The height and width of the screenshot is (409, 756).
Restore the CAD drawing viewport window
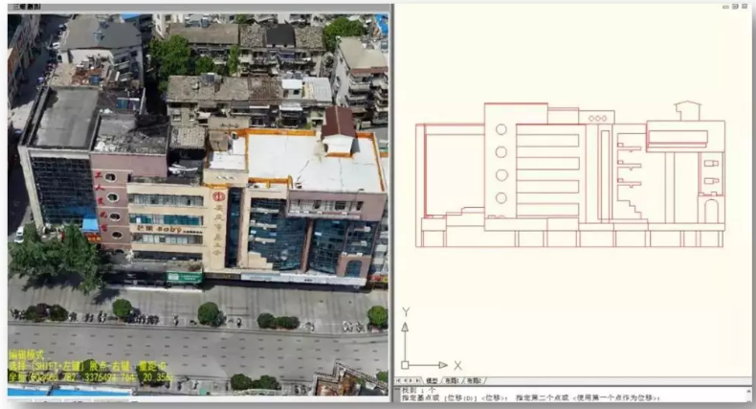point(733,7)
